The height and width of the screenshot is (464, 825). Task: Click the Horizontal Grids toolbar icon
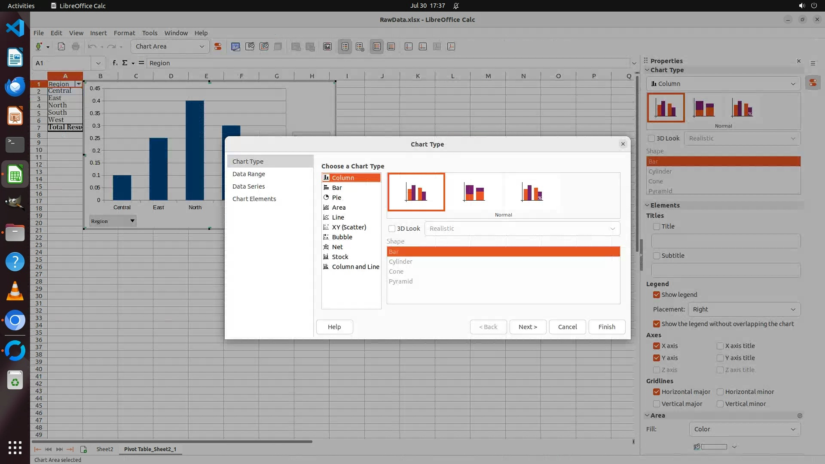point(377,46)
